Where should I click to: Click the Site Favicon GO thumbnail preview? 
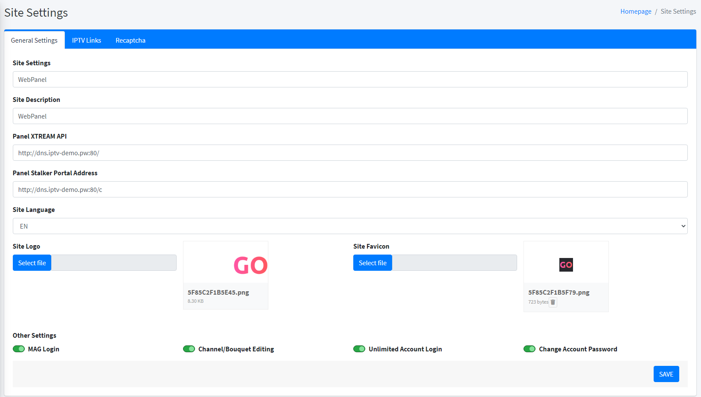point(566,265)
